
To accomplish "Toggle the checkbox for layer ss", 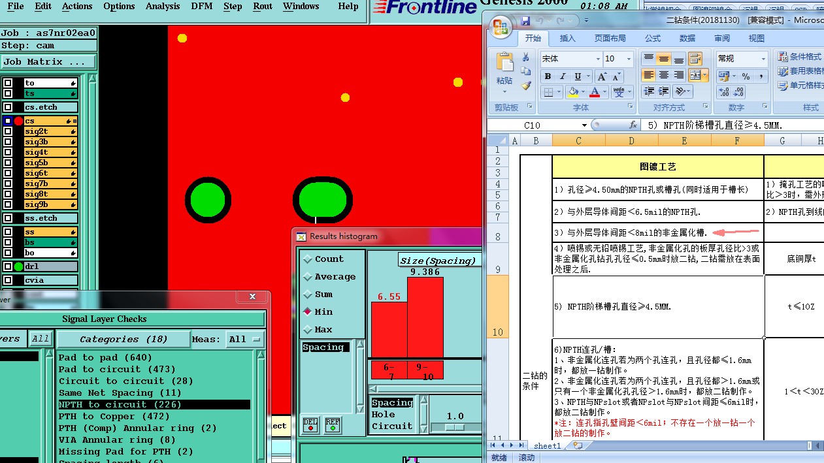I will pyautogui.click(x=8, y=232).
